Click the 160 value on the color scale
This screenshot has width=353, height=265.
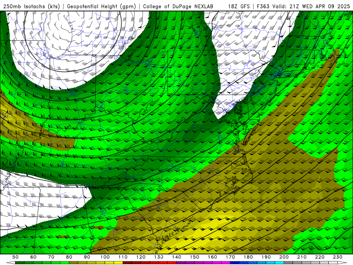pyautogui.click(x=212, y=257)
